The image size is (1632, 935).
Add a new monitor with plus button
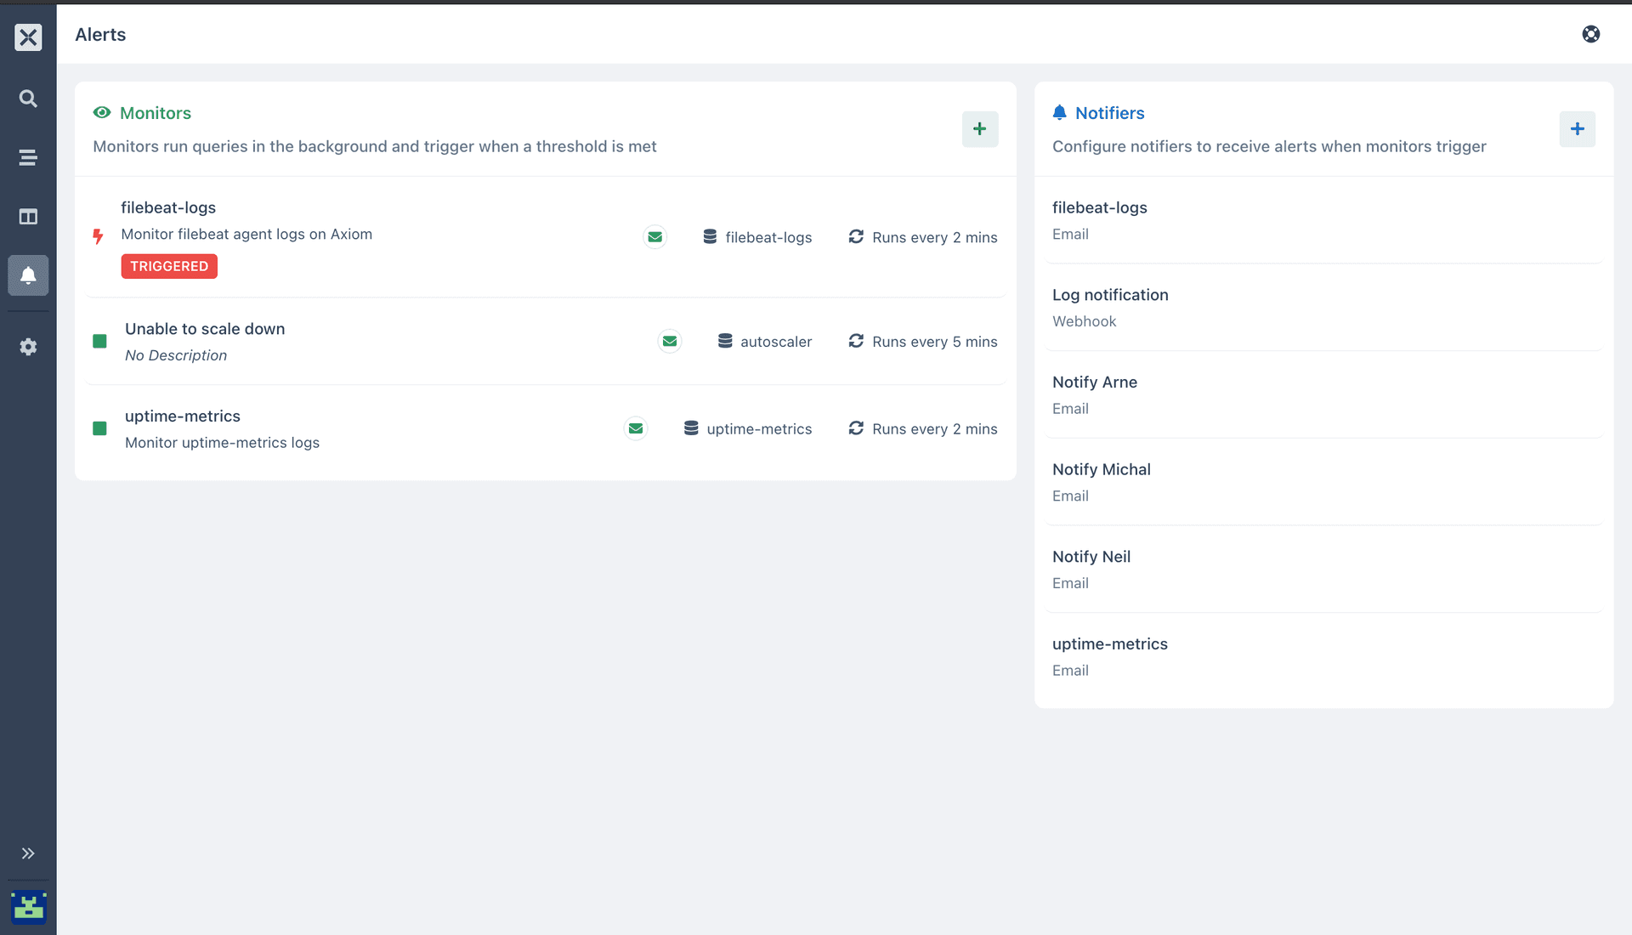(979, 129)
